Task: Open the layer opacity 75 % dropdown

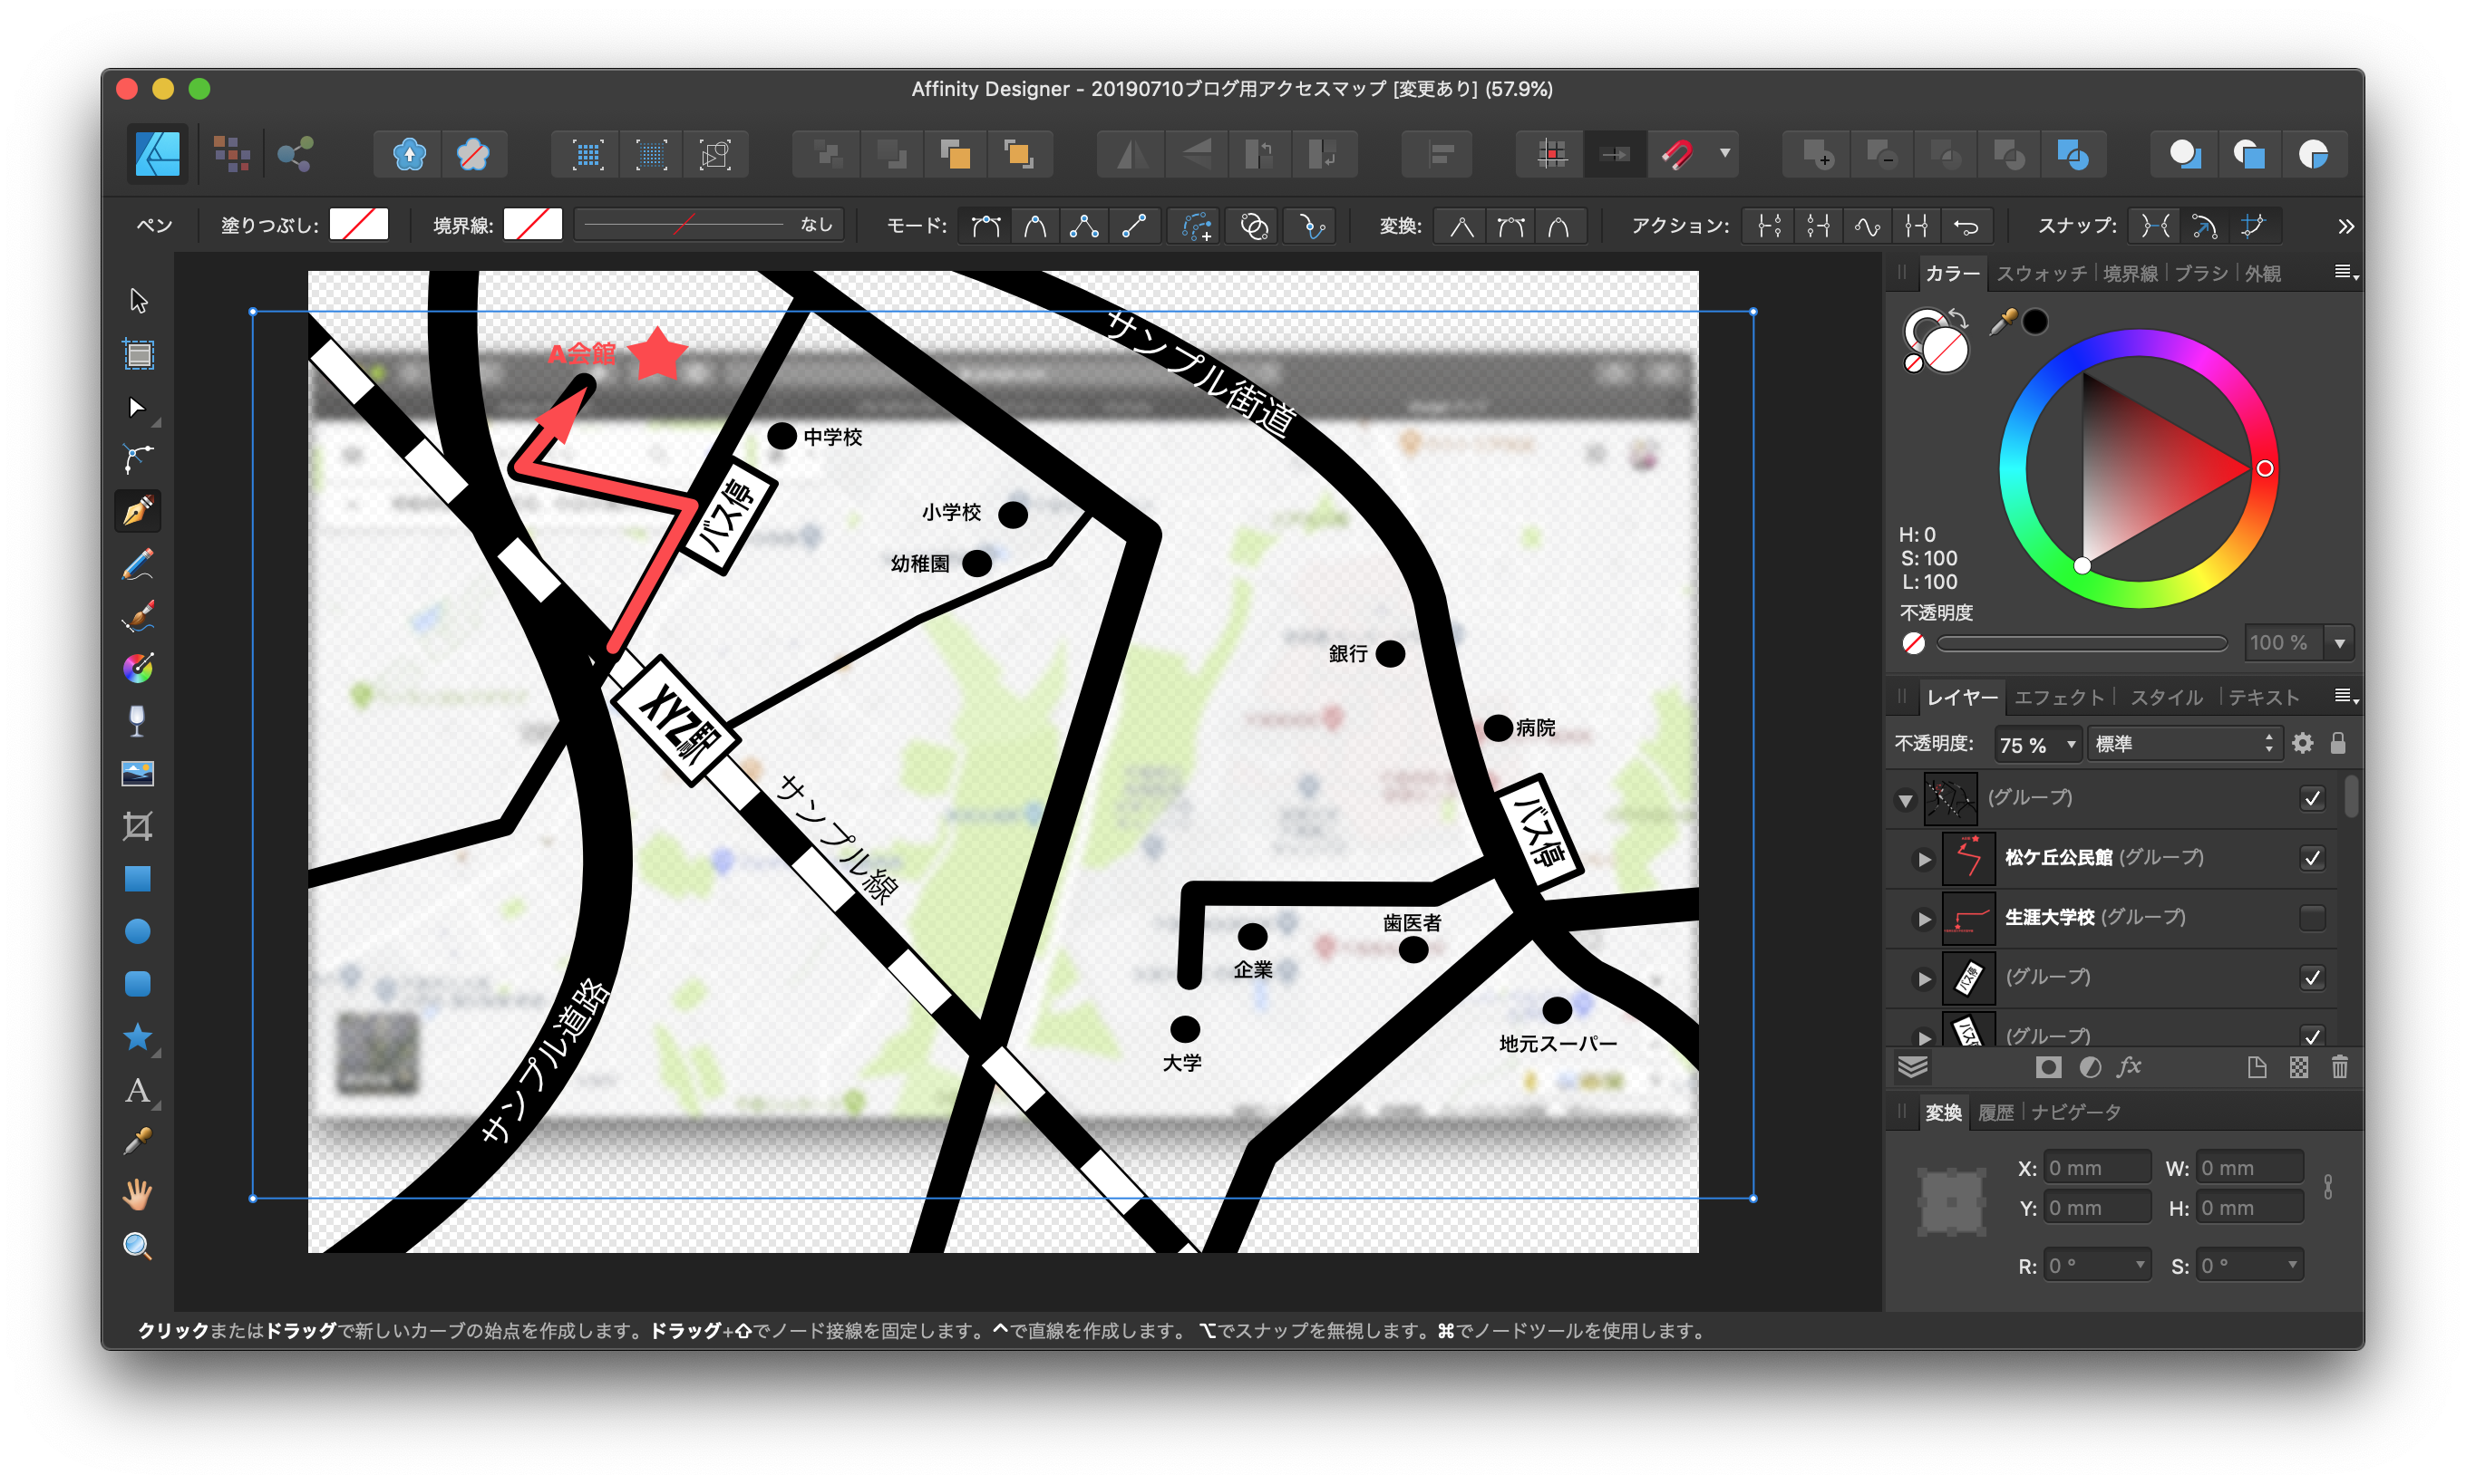Action: click(2070, 744)
